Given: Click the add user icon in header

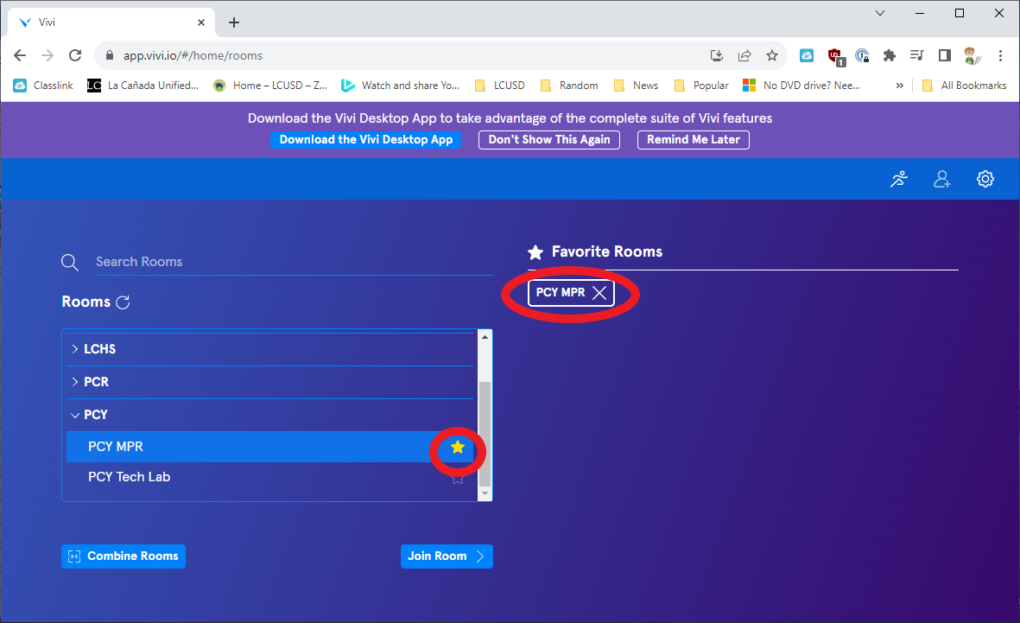Looking at the screenshot, I should click(942, 179).
